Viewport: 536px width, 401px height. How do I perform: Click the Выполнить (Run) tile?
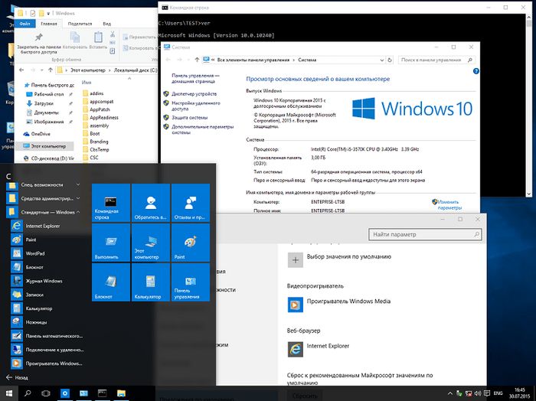[x=111, y=243]
